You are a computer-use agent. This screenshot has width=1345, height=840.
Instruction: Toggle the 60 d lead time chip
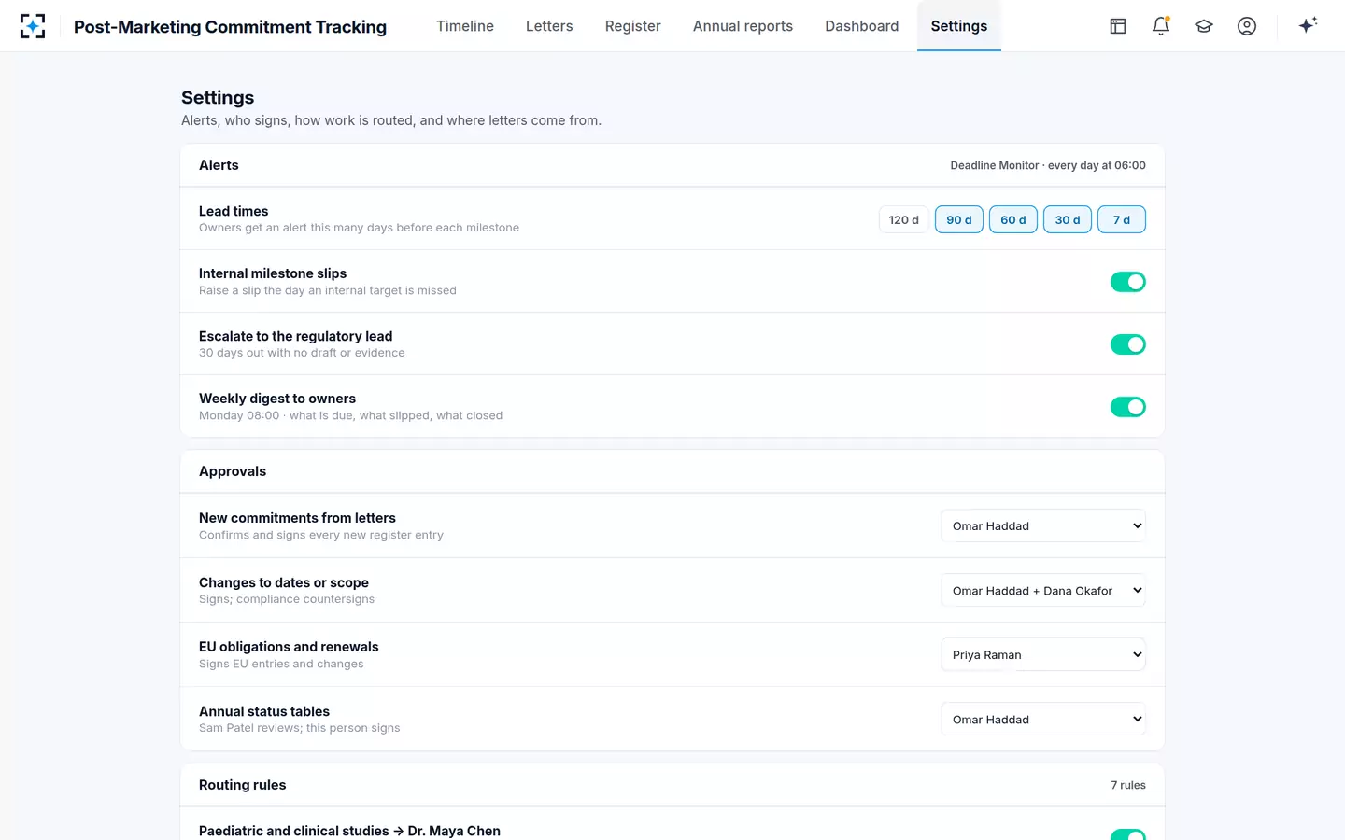pos(1013,219)
